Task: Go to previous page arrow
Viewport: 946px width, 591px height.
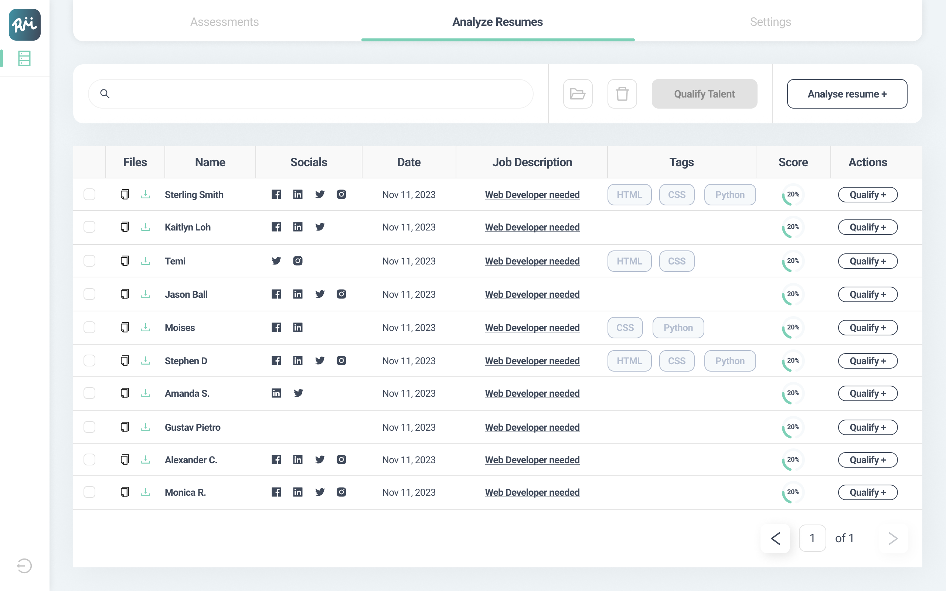Action: [775, 538]
